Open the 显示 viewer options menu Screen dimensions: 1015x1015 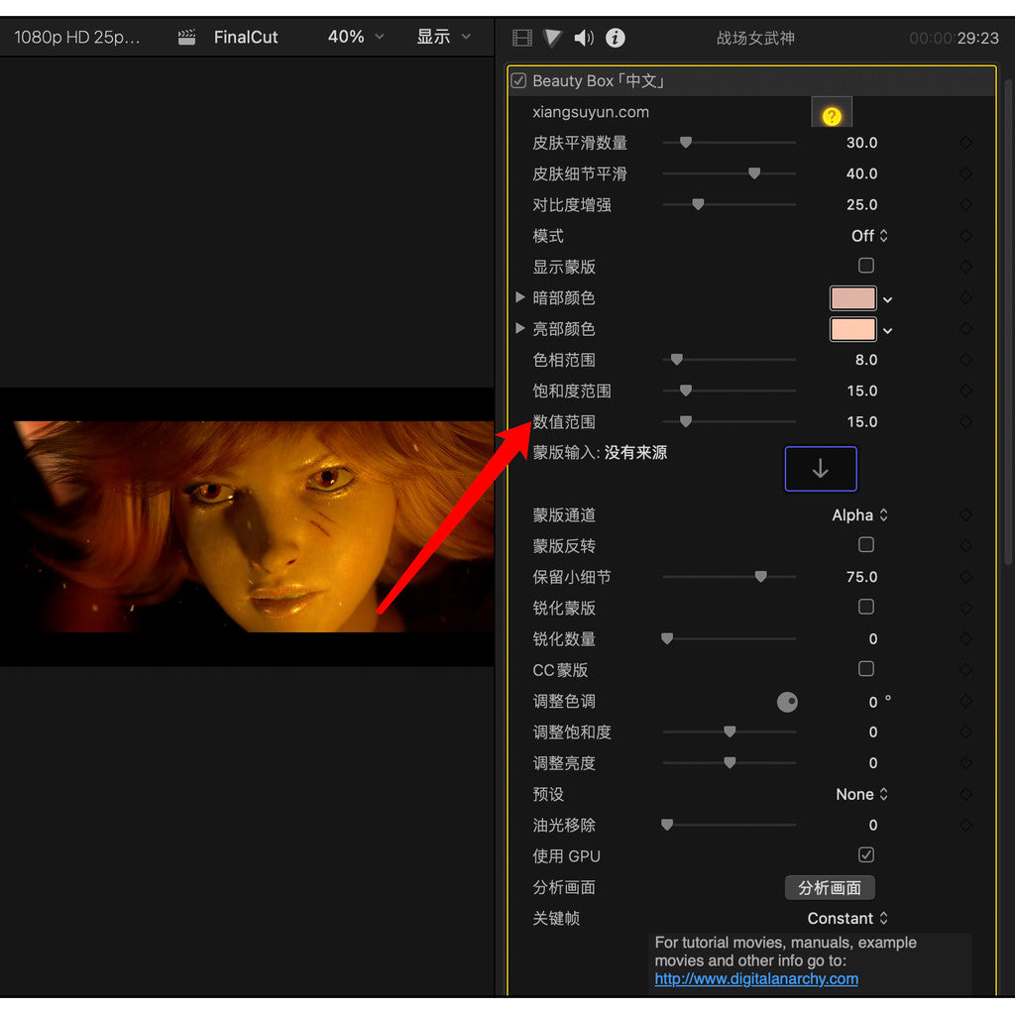pyautogui.click(x=443, y=37)
